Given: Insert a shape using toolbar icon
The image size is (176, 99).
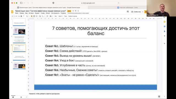Looking at the screenshot, I should [40, 16].
